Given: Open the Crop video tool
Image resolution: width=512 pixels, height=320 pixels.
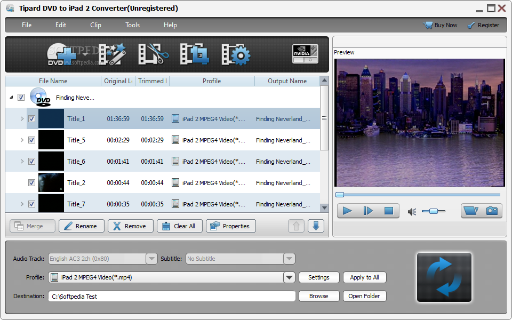Looking at the screenshot, I should (194, 54).
